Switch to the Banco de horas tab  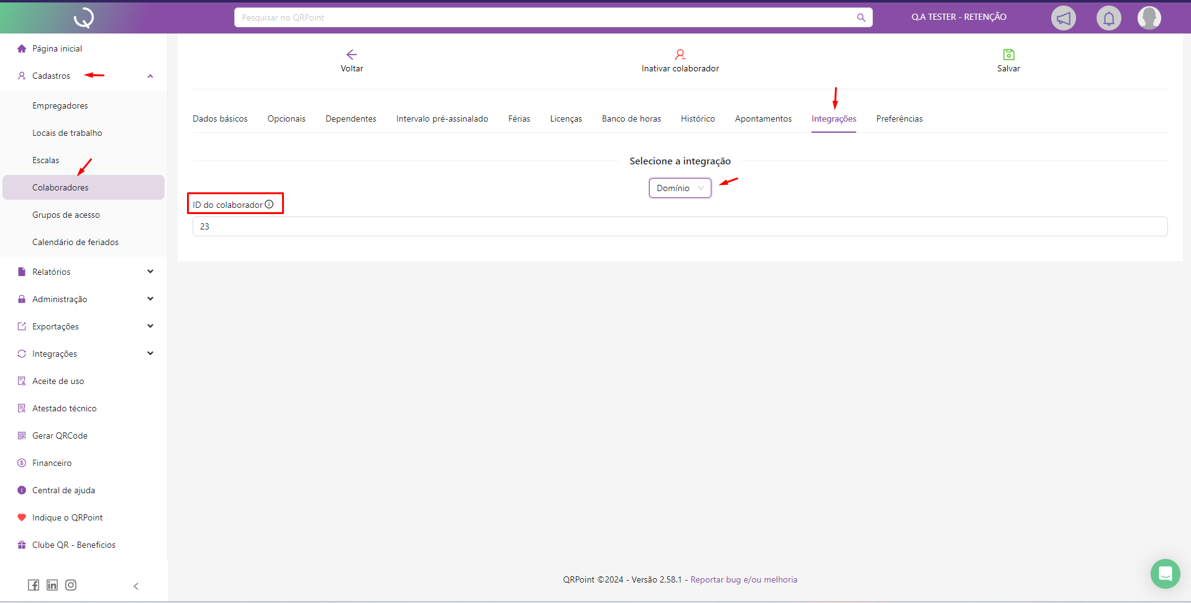point(631,118)
